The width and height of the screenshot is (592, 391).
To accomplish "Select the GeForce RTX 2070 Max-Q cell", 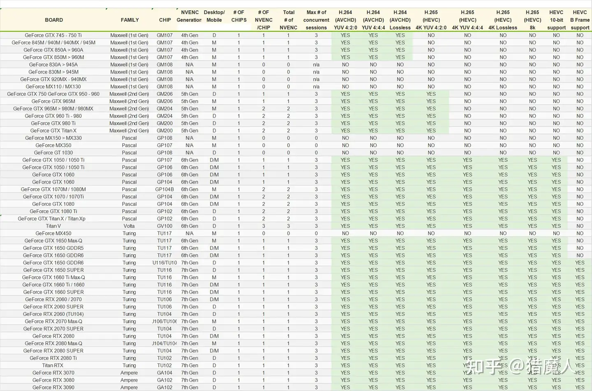I will (x=53, y=322).
